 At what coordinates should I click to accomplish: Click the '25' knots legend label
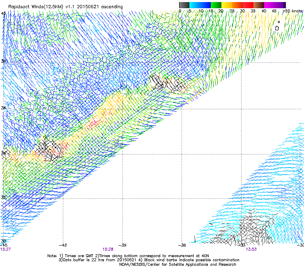[x=232, y=11]
